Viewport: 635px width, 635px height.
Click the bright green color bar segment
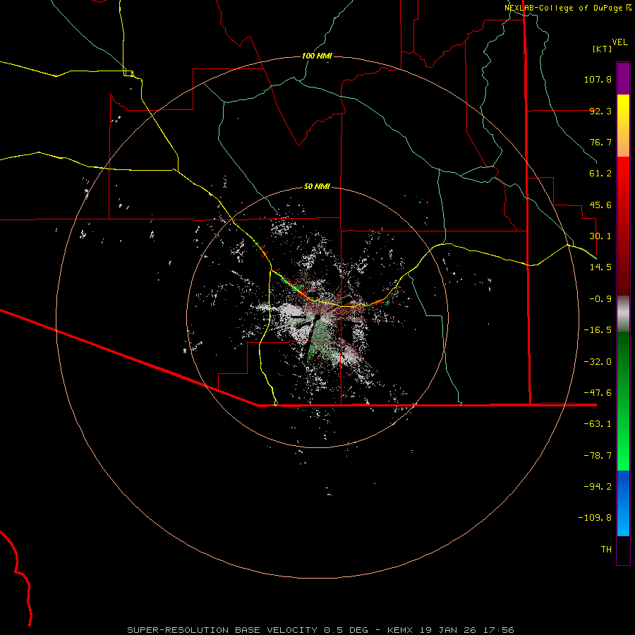pos(623,401)
